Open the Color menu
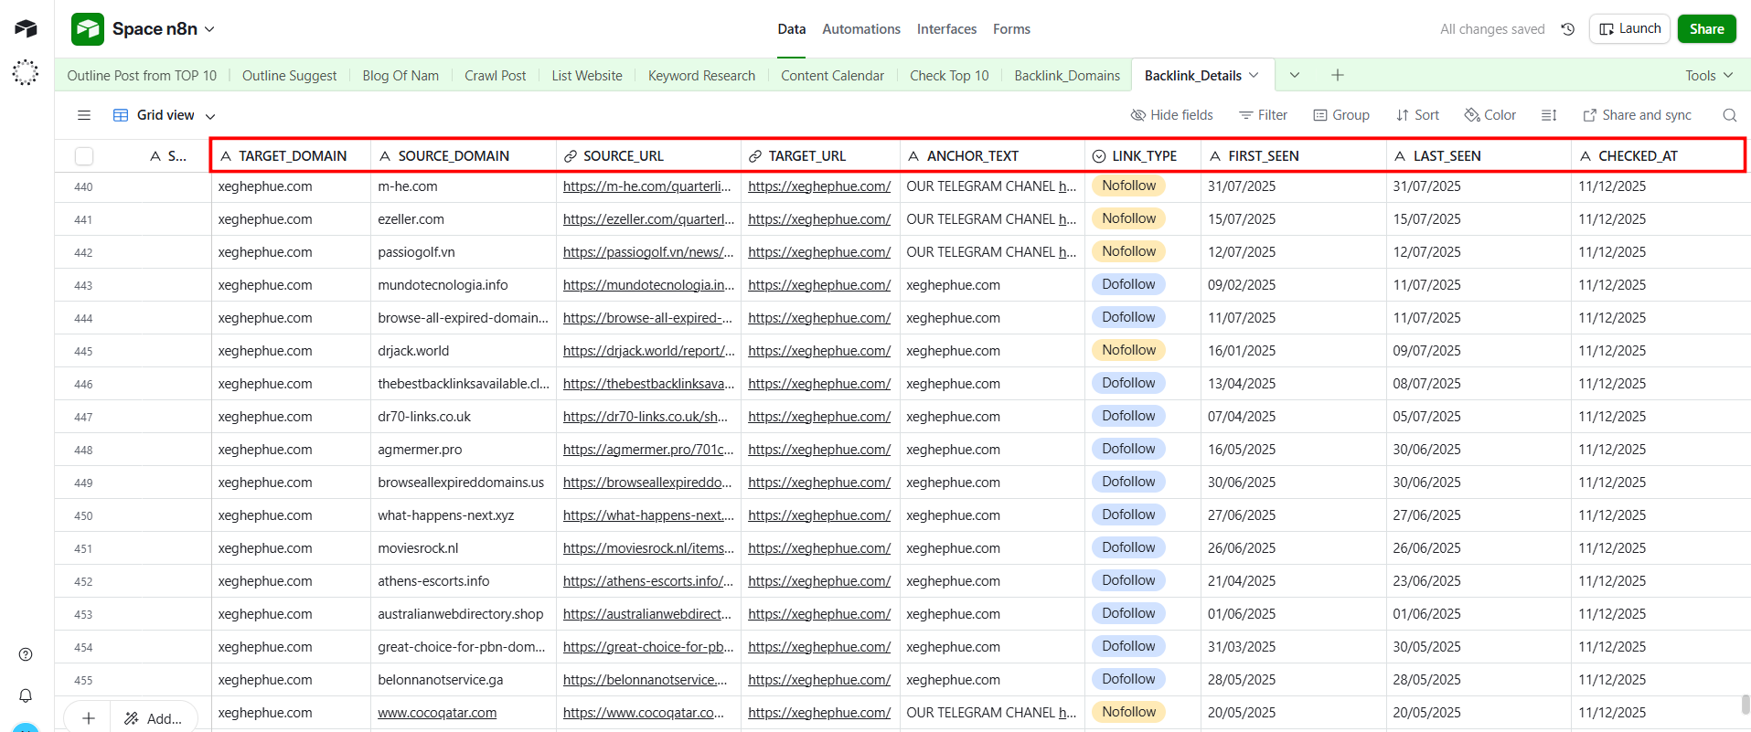This screenshot has width=1751, height=732. 1490,115
